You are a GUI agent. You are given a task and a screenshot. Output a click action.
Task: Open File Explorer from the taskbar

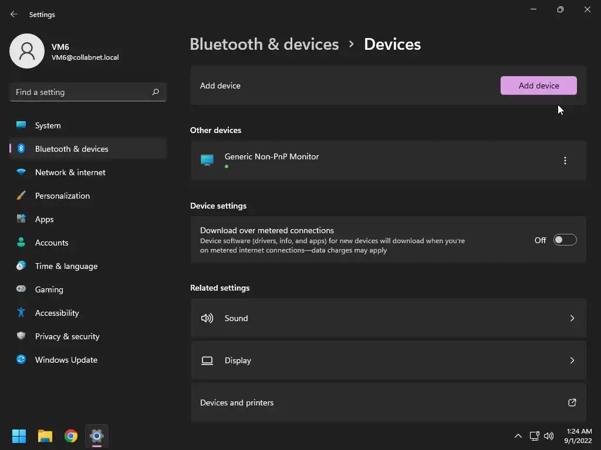45,436
